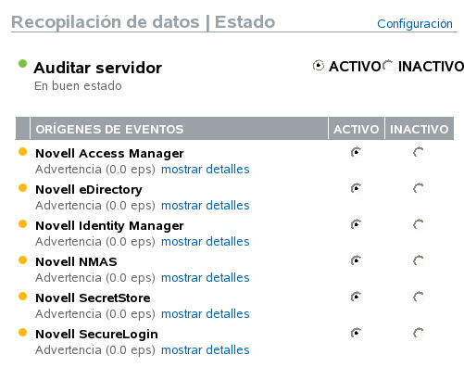Click the orange warning dot for Novell eDirectory
464x380 pixels.
(22, 188)
